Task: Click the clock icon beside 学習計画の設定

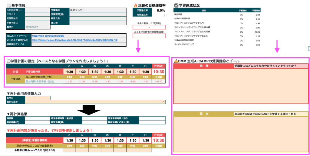Action: 8,61
